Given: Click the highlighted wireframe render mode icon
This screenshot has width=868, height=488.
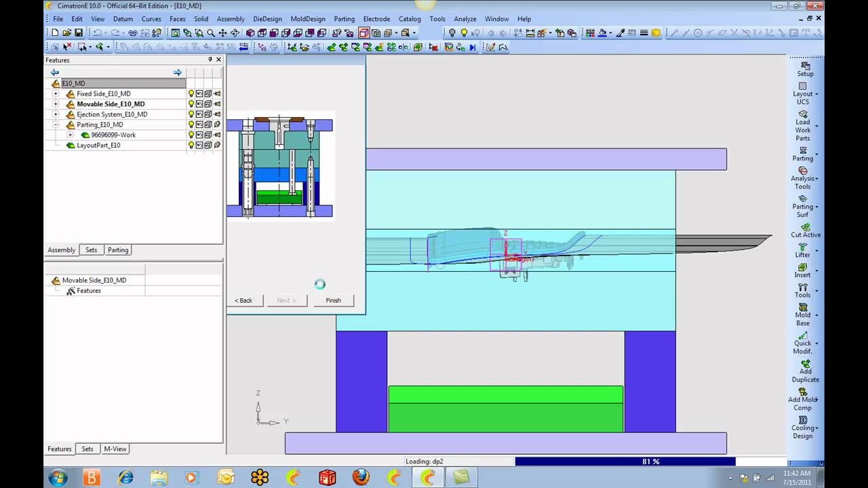Looking at the screenshot, I should [x=363, y=33].
